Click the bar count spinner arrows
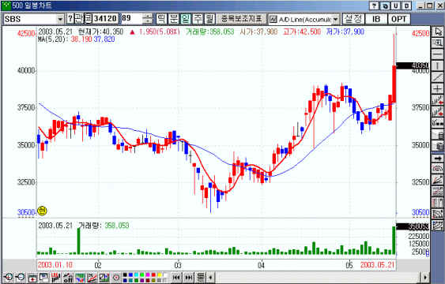445x284 pixels. [147, 19]
